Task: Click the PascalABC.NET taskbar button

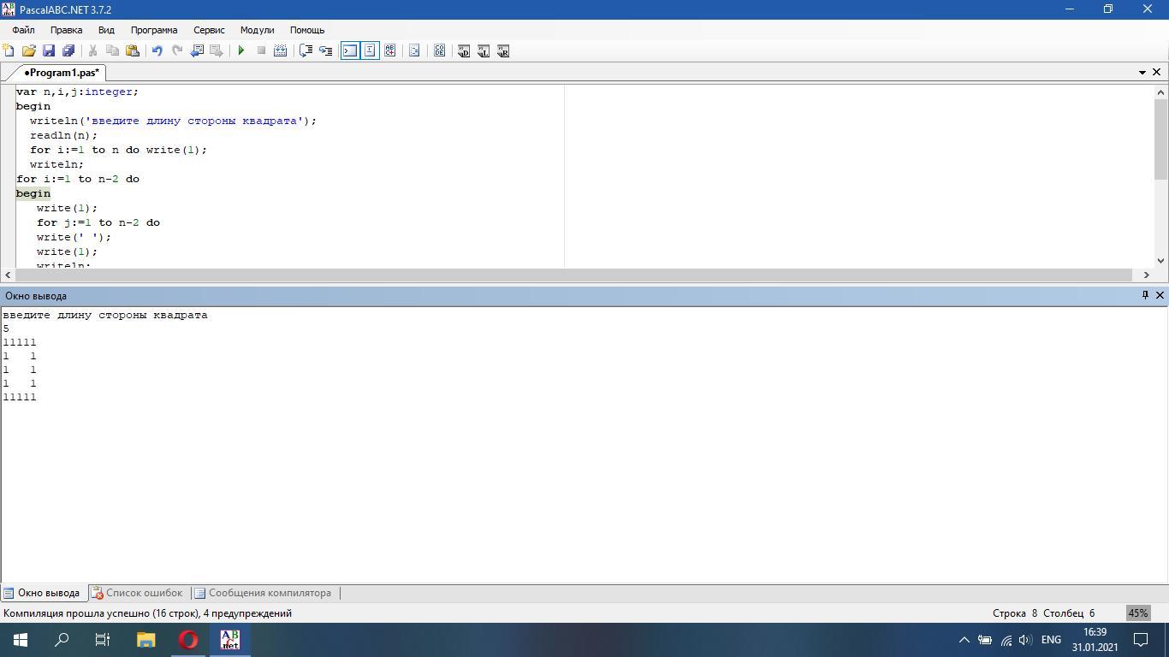Action: 230,640
